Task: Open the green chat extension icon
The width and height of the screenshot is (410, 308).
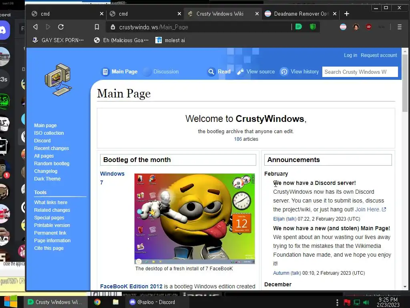Action: (x=299, y=27)
